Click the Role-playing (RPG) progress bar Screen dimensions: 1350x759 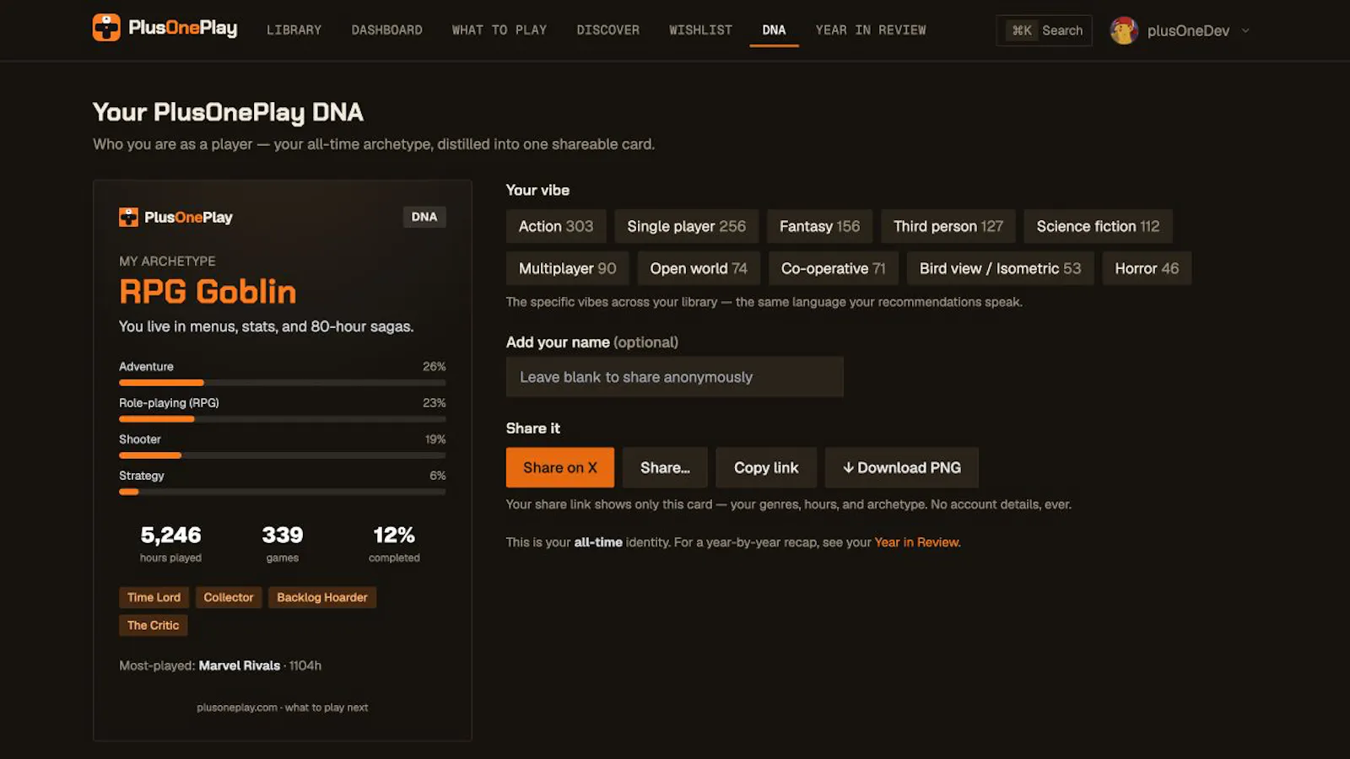283,419
